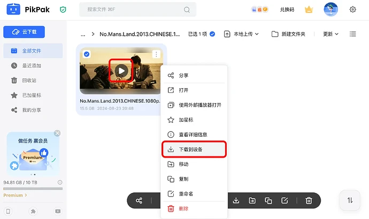The height and width of the screenshot is (219, 369).
Task: Close the 做任务 赢会员 promo card
Action: (57, 133)
